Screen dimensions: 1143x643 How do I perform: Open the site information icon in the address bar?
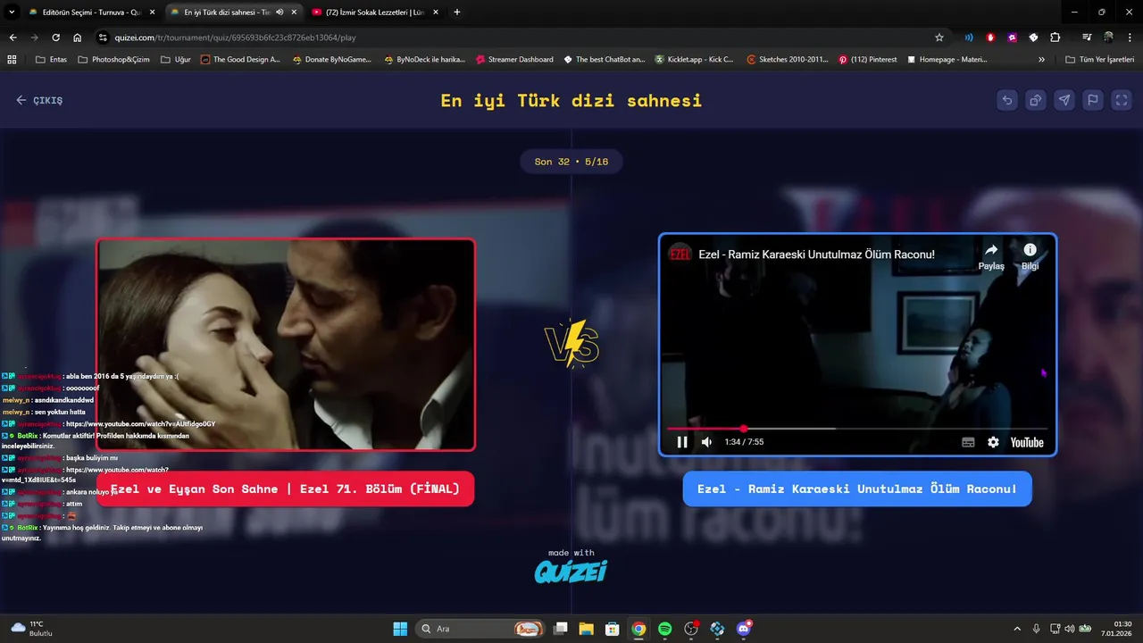pos(103,38)
